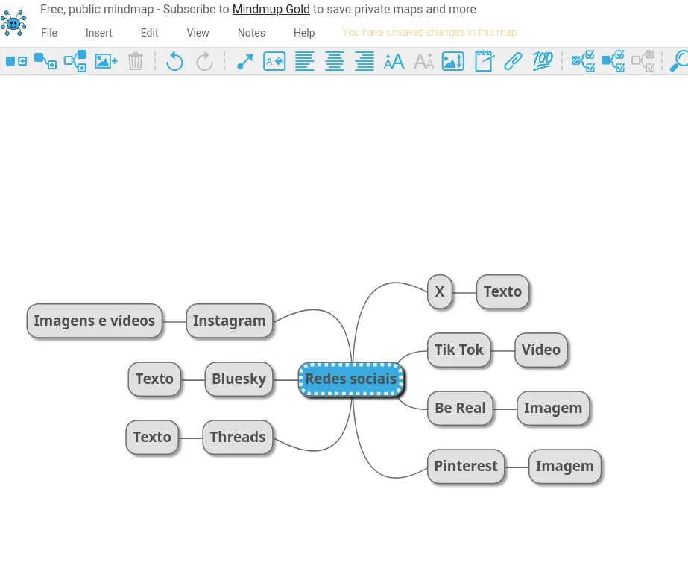This screenshot has width=688, height=574.
Task: Align node text right
Action: [364, 61]
